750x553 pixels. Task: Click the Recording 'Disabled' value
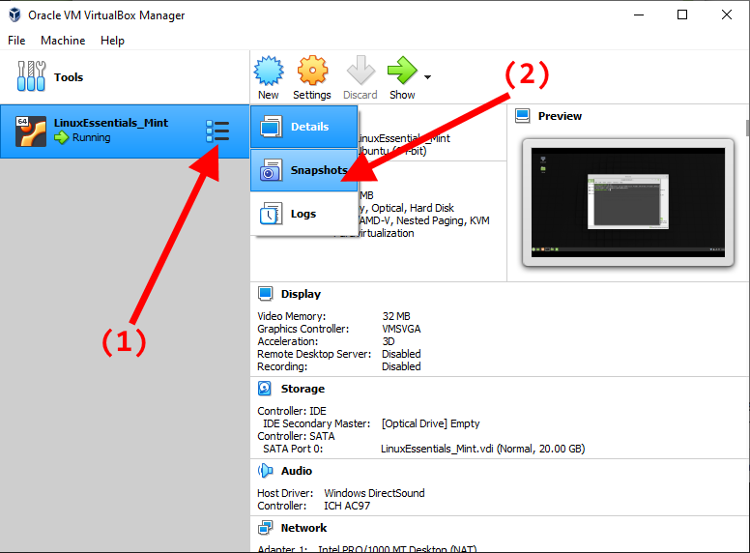point(401,366)
